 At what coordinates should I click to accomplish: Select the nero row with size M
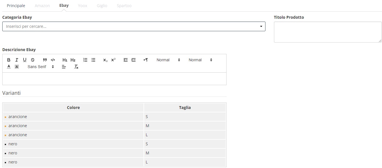tap(115, 153)
